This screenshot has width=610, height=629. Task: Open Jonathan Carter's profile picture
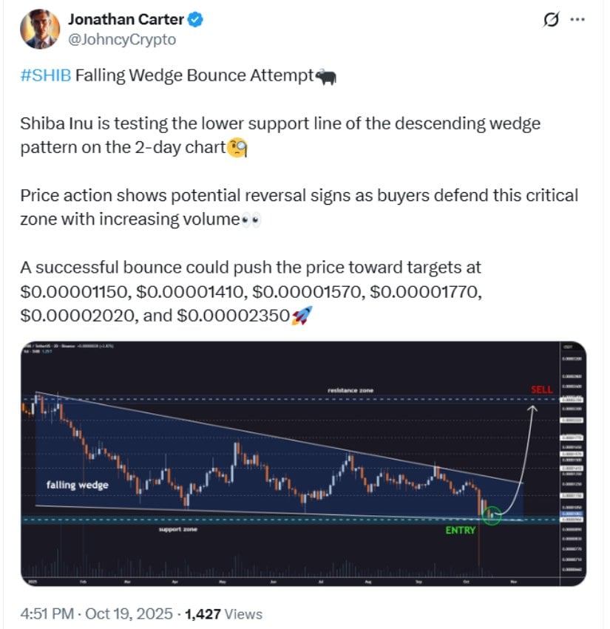(x=36, y=29)
